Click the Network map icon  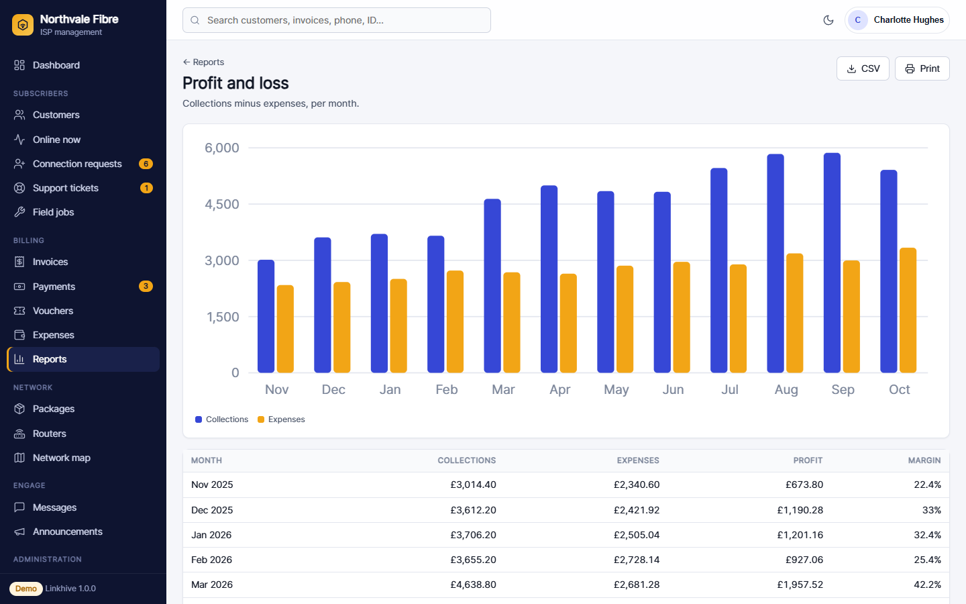[19, 458]
